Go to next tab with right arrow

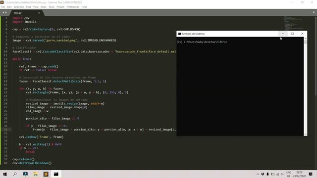click(6, 12)
